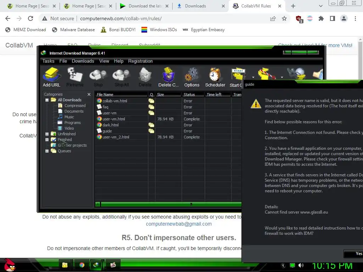Expand the Queues category node
The width and height of the screenshot is (363, 272).
(47, 151)
